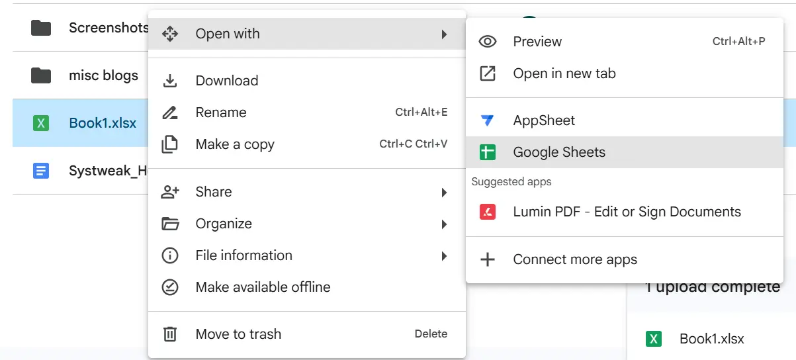
Task: Click the Rename pencil icon
Action: point(170,112)
